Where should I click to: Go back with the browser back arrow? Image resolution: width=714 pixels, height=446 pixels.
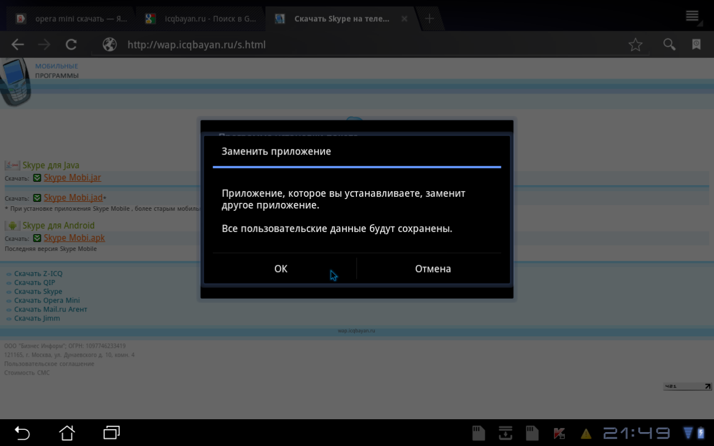tap(18, 45)
